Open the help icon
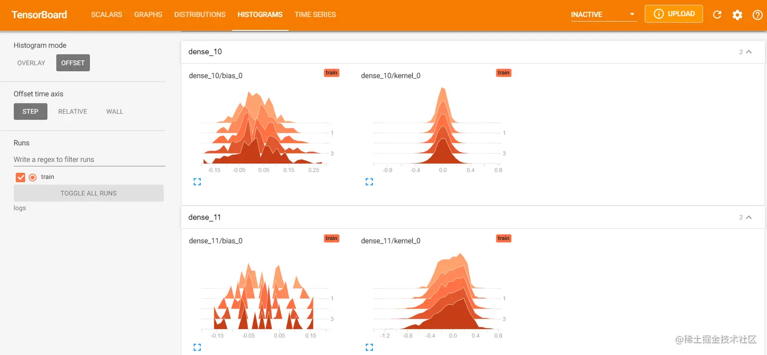This screenshot has height=355, width=767. pyautogui.click(x=757, y=14)
